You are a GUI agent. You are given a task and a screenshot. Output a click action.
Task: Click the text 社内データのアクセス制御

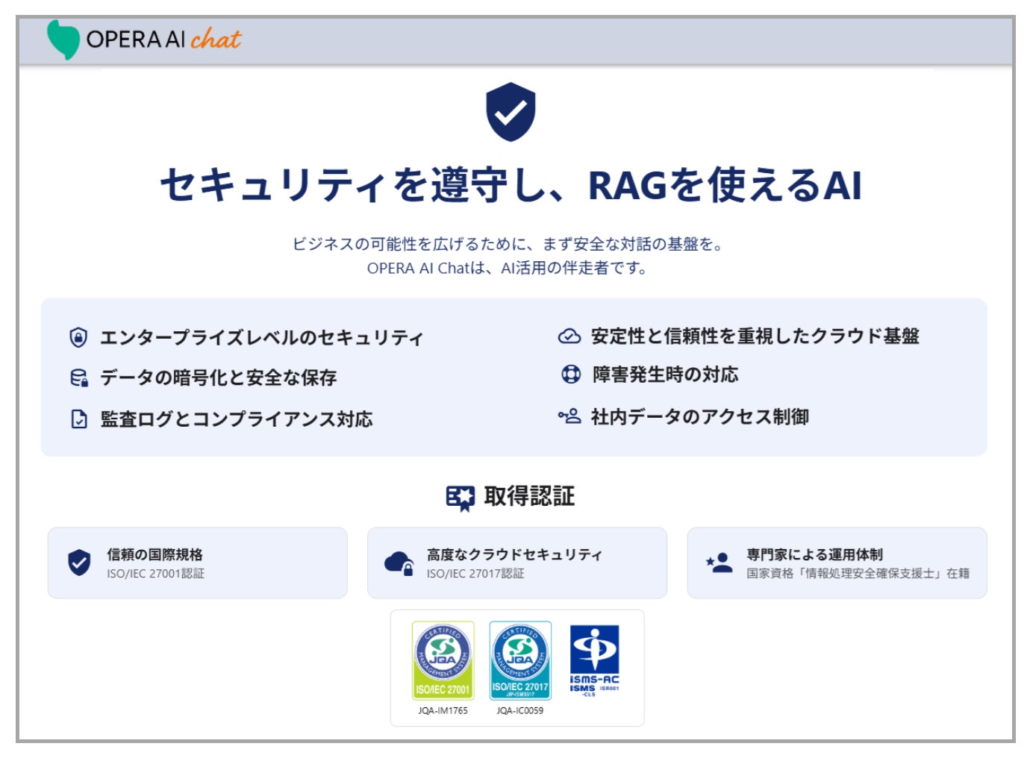coord(700,416)
